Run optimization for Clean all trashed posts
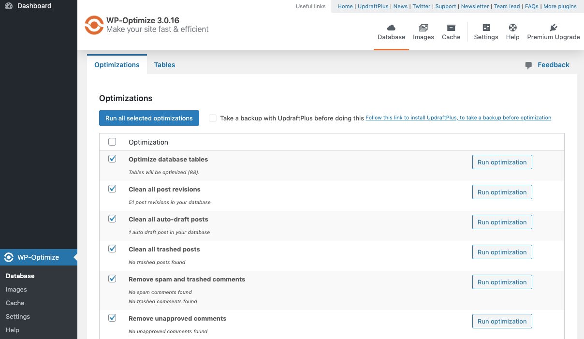 point(502,252)
